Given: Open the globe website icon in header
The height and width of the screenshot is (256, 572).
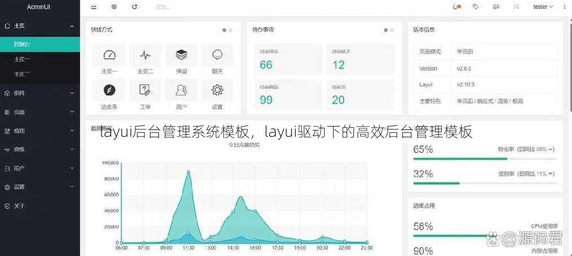Looking at the screenshot, I should coord(114,7).
